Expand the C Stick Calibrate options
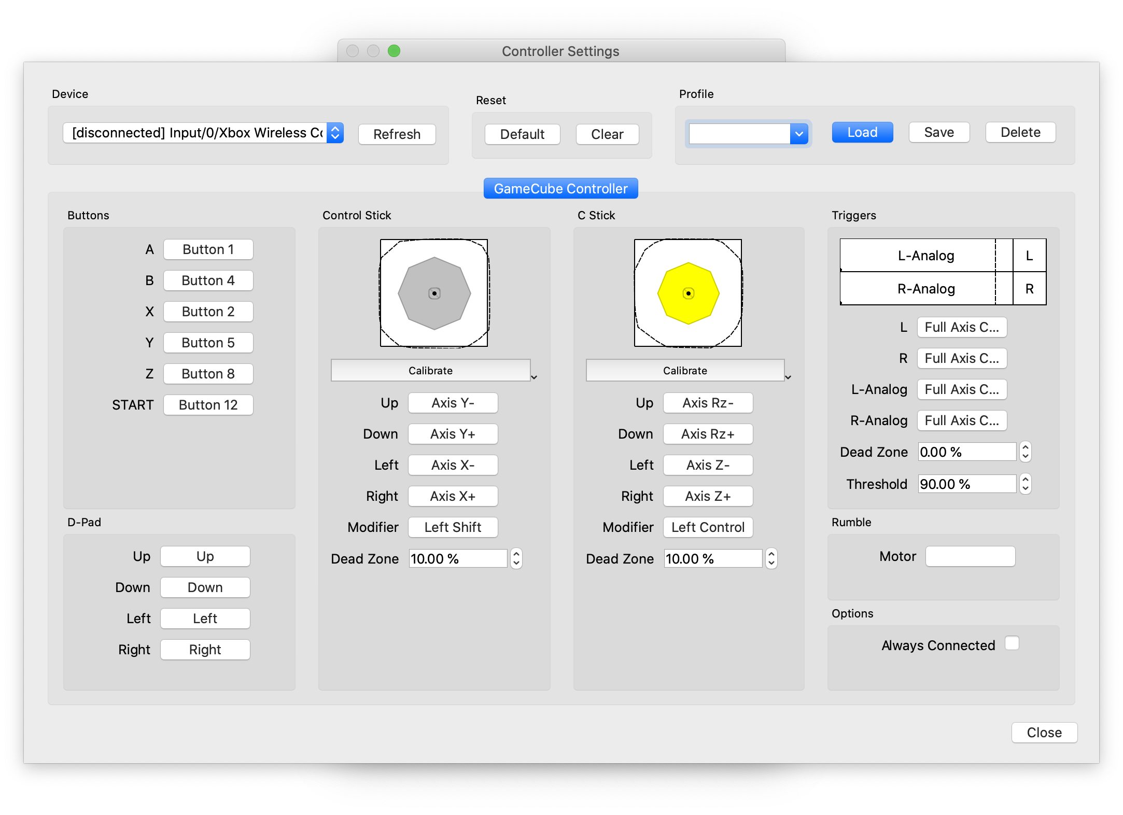Image resolution: width=1123 pixels, height=815 pixels. coord(788,377)
